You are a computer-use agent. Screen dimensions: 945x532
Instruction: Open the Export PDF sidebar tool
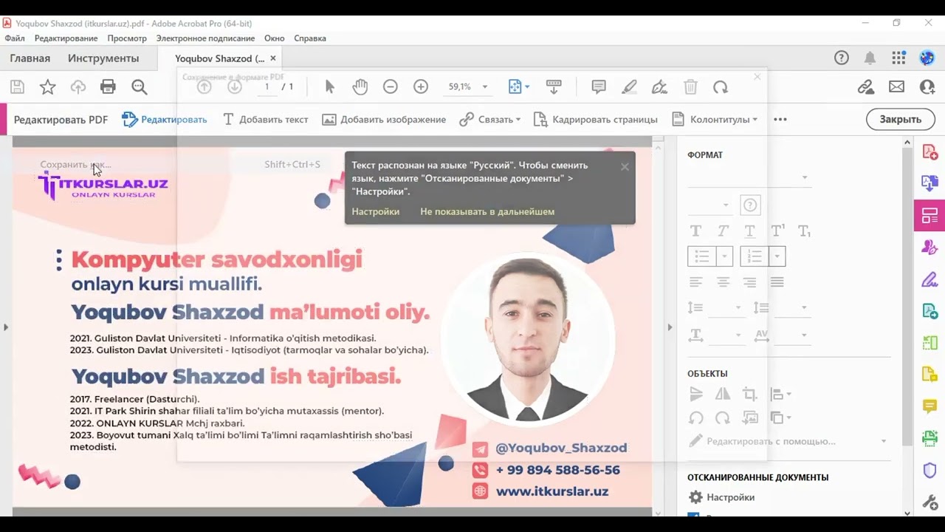(x=929, y=183)
